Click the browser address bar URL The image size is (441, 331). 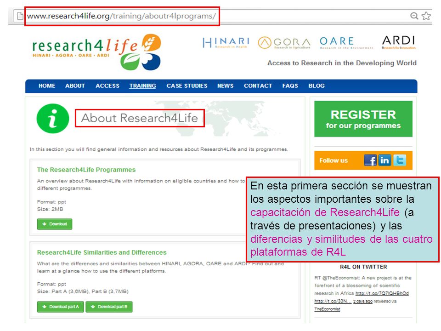click(x=121, y=16)
